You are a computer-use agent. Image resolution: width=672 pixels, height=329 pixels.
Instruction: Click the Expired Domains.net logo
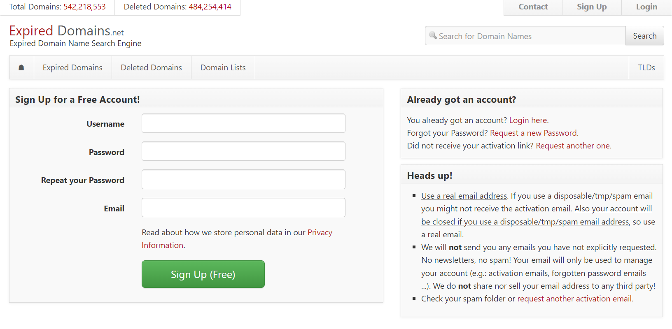[x=66, y=31]
